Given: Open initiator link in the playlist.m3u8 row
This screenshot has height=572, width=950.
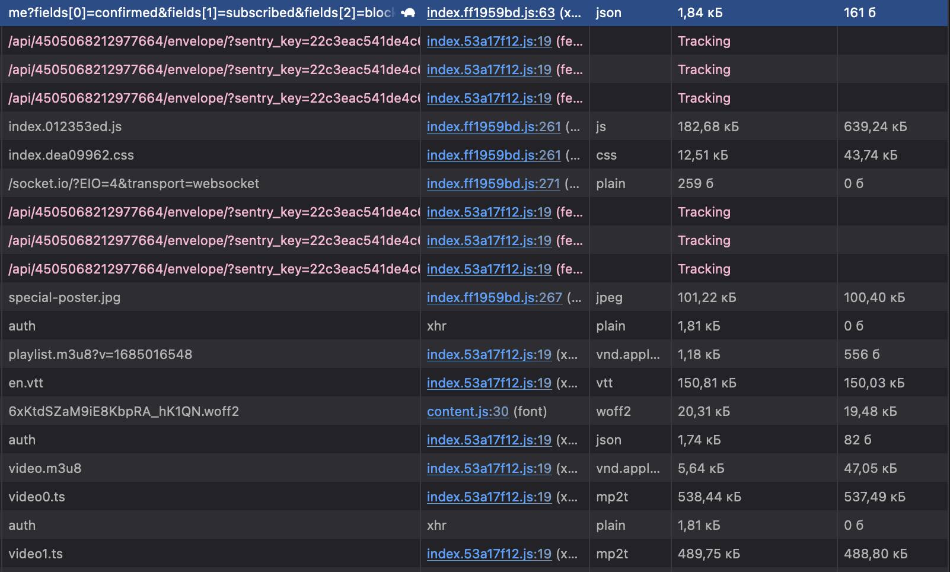Looking at the screenshot, I should (489, 354).
